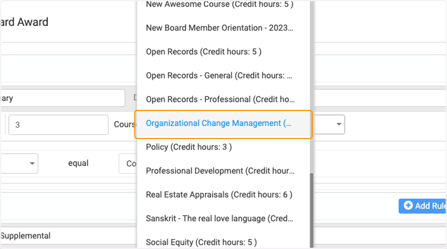Click the text field ending in 'ary'
The image size is (447, 249).
(x=62, y=98)
